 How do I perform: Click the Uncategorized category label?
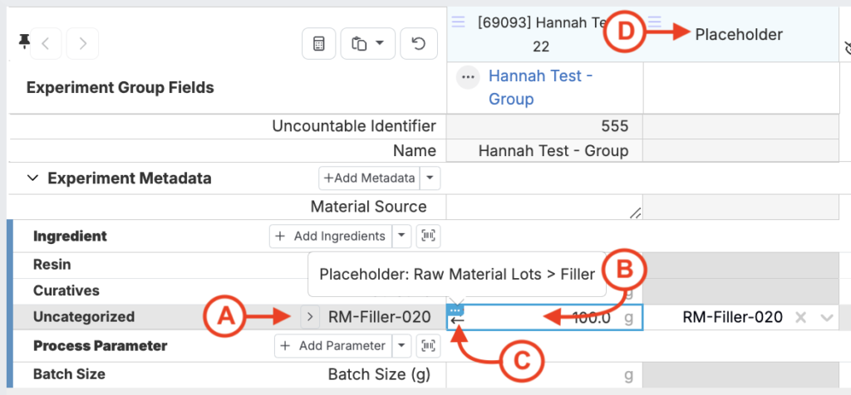coord(84,316)
